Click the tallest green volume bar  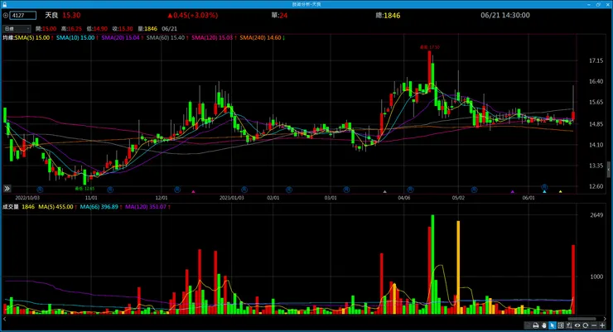432,264
